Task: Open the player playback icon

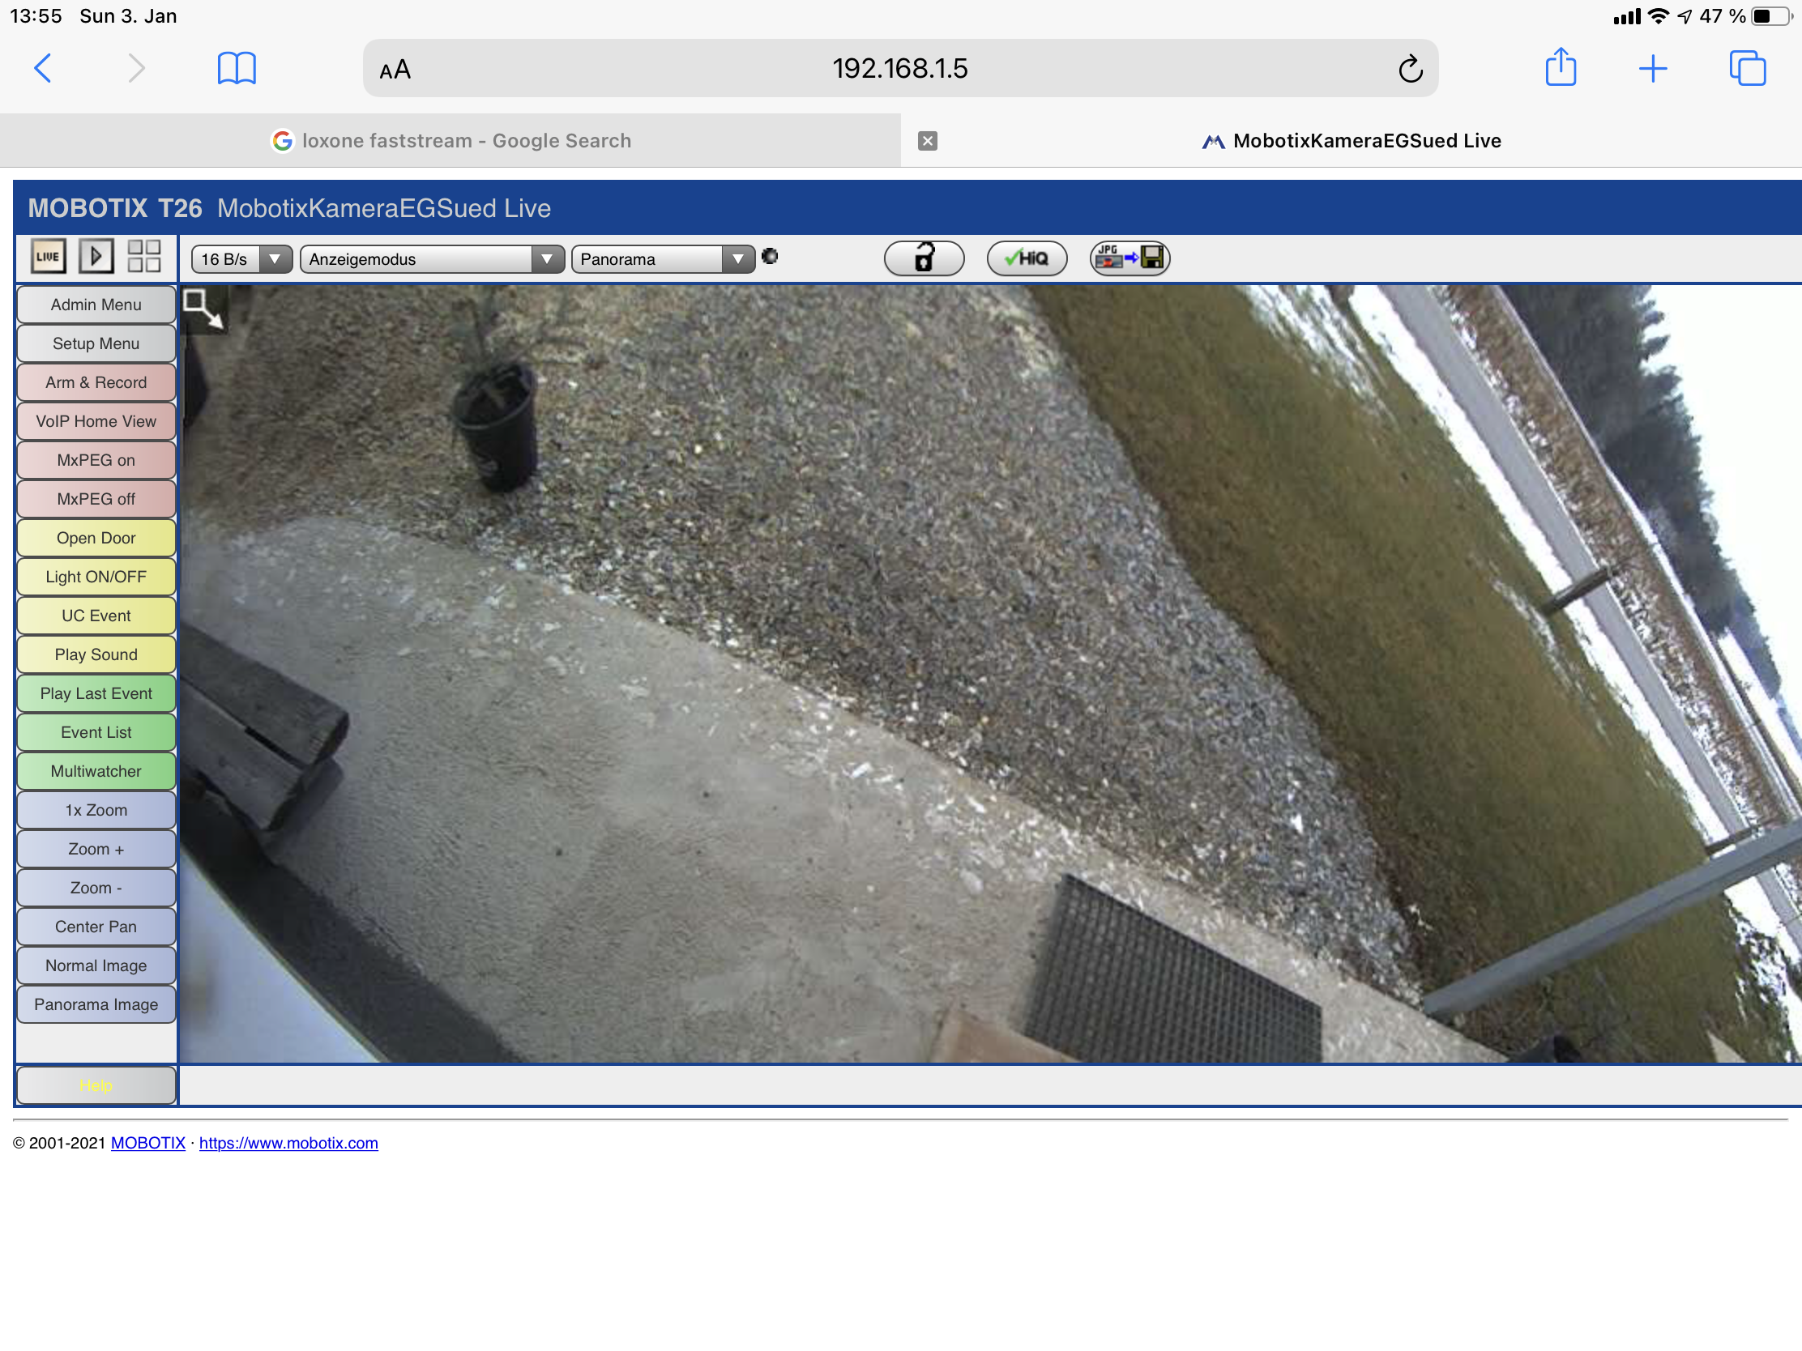Action: click(96, 258)
